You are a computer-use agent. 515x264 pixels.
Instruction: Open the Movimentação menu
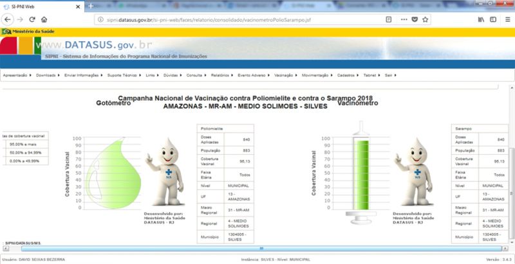(317, 75)
